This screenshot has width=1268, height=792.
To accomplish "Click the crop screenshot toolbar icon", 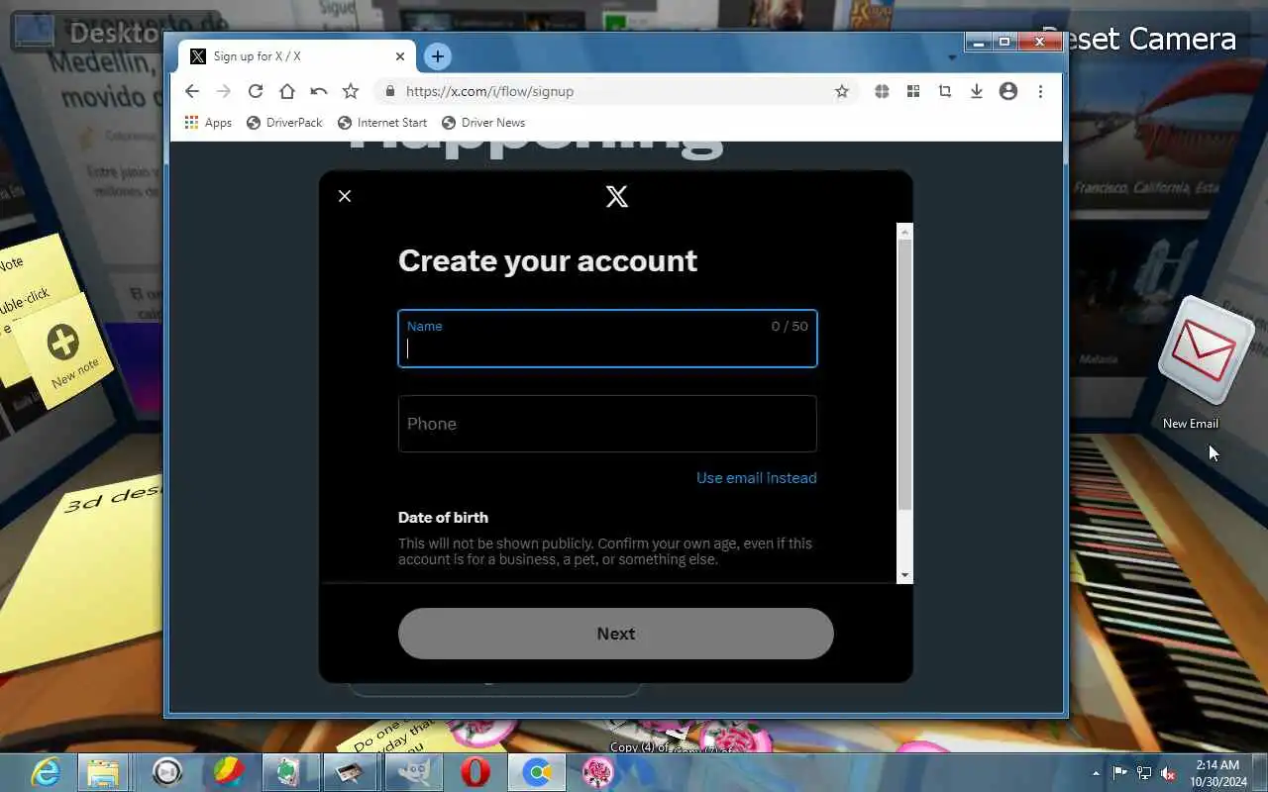I will [x=945, y=91].
